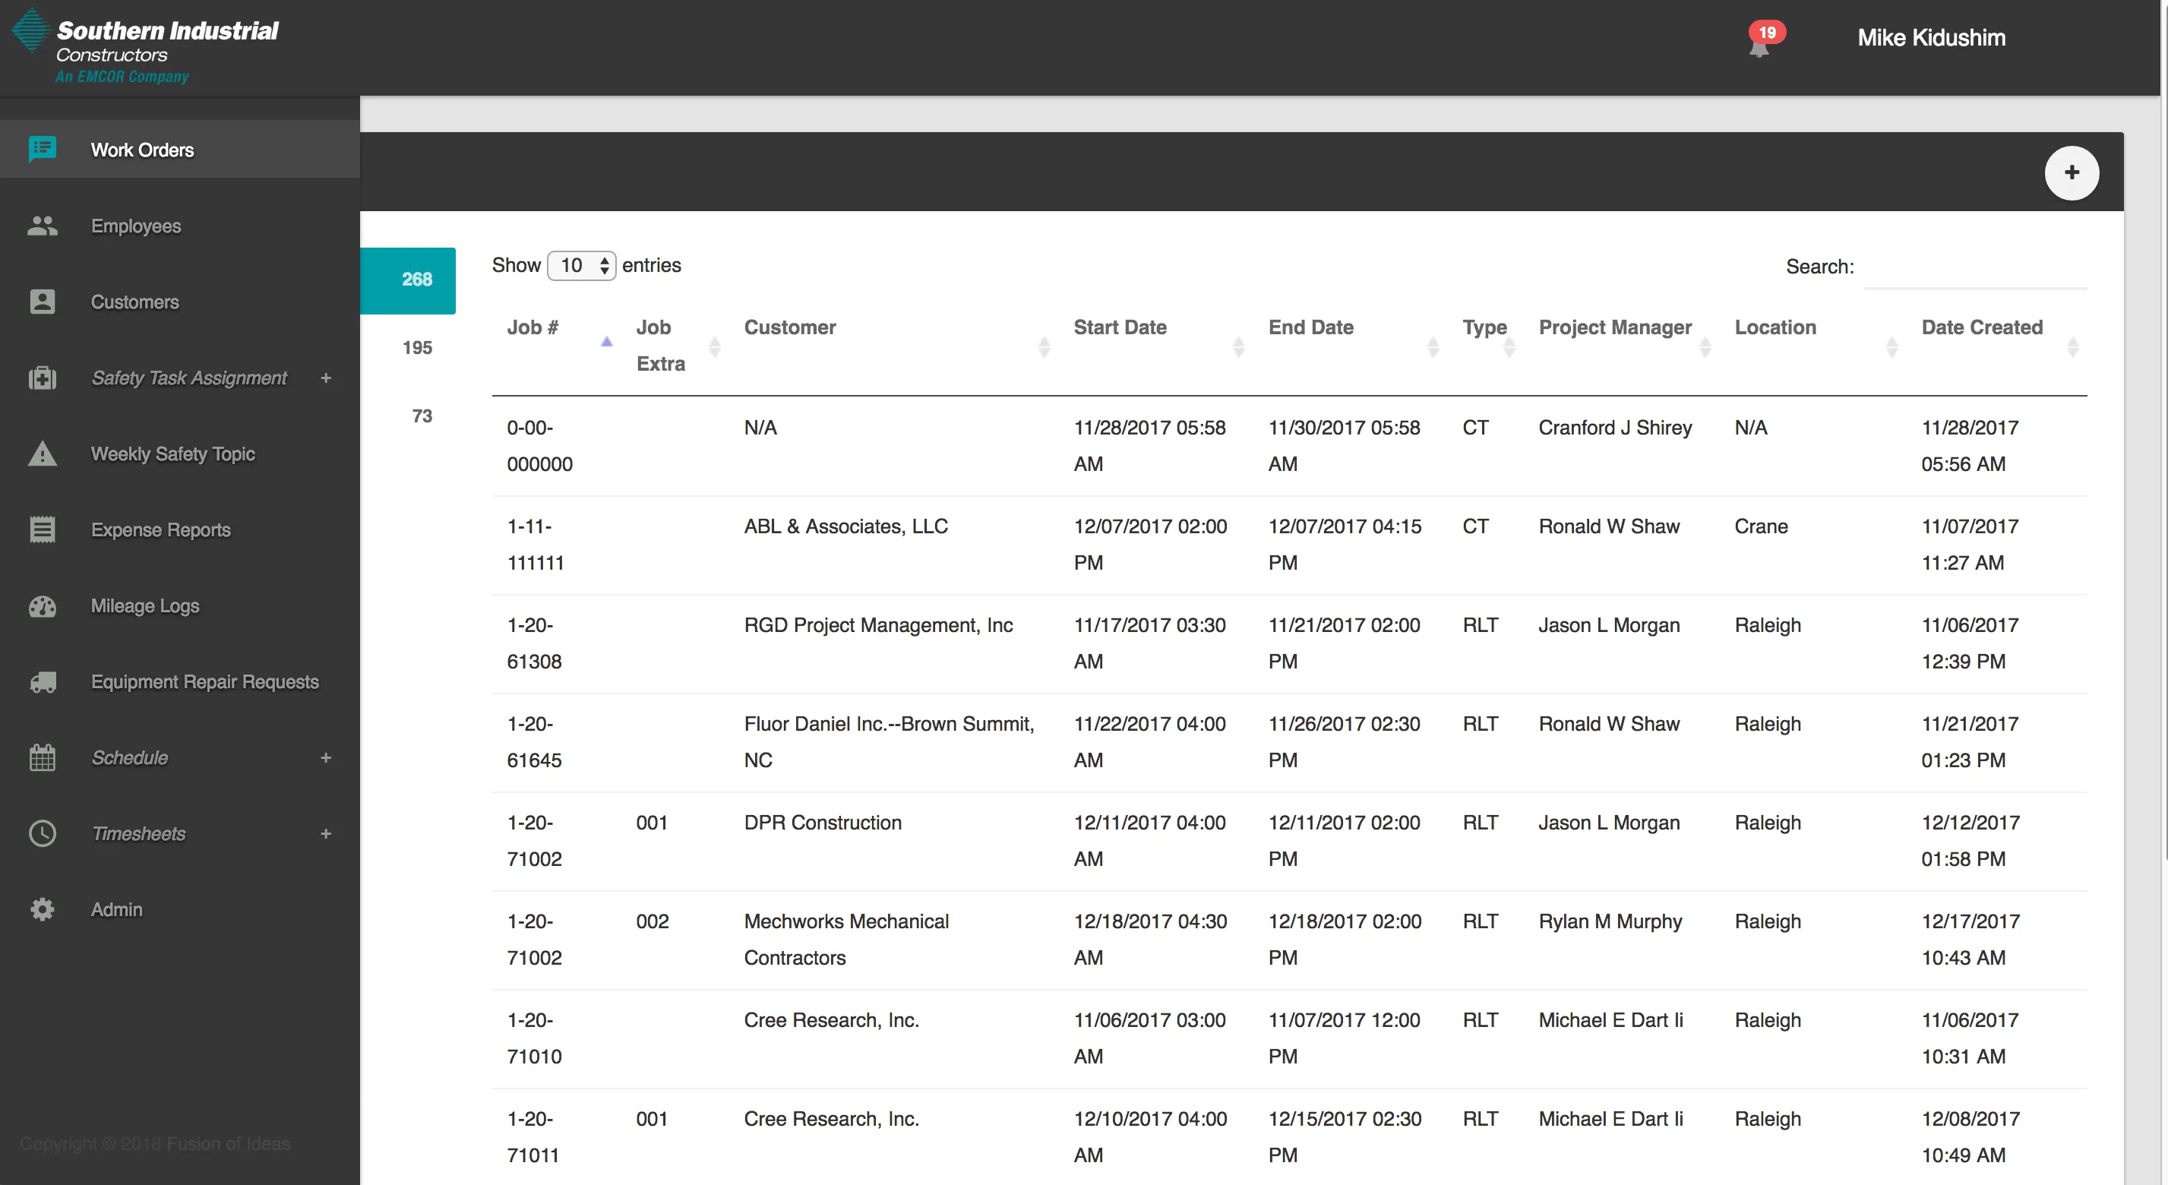Expand the Schedule menu with plus sign
The height and width of the screenshot is (1185, 2168).
pos(326,757)
